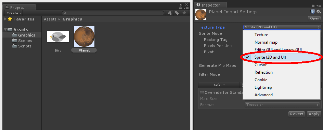The image size is (323, 130).
Task: Collapse the Assets folder tree
Action: click(x=5, y=30)
